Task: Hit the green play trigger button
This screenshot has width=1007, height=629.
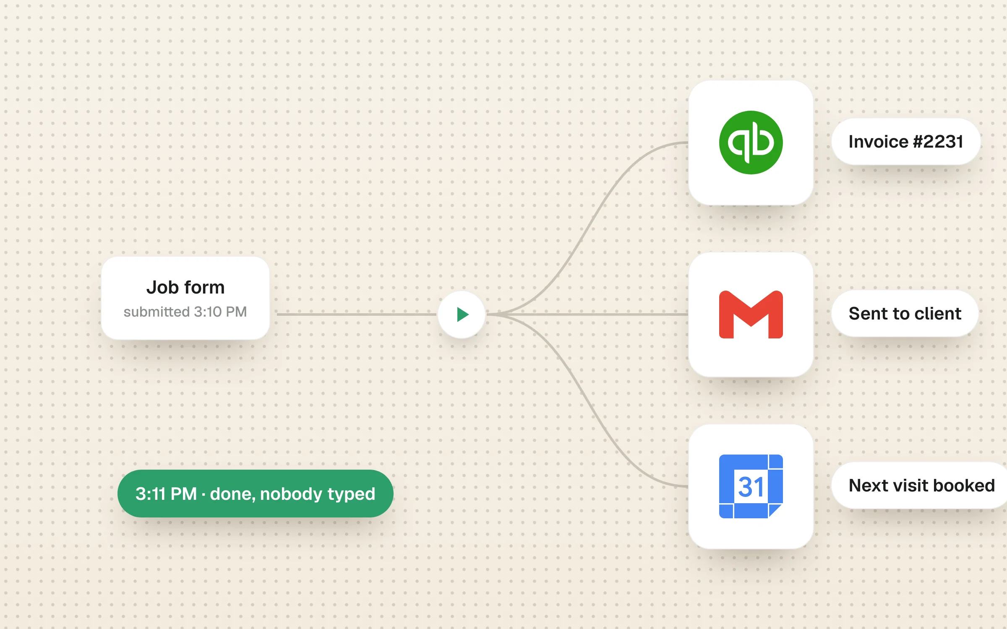Action: click(x=462, y=314)
